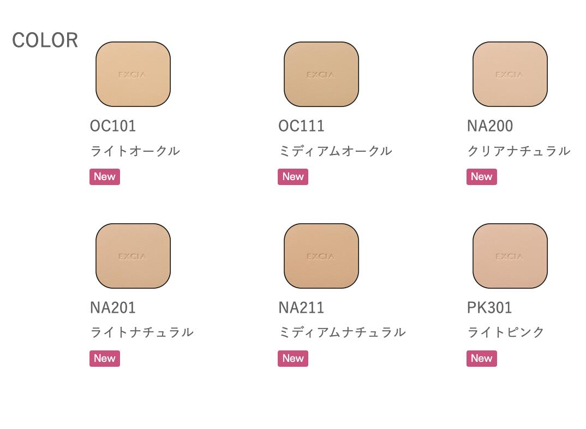
Task: Click the クリアナチュラル shade name
Action: click(518, 151)
